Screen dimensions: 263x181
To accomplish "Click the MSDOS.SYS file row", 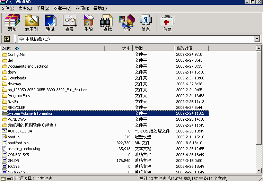I will (x=105, y=172).
